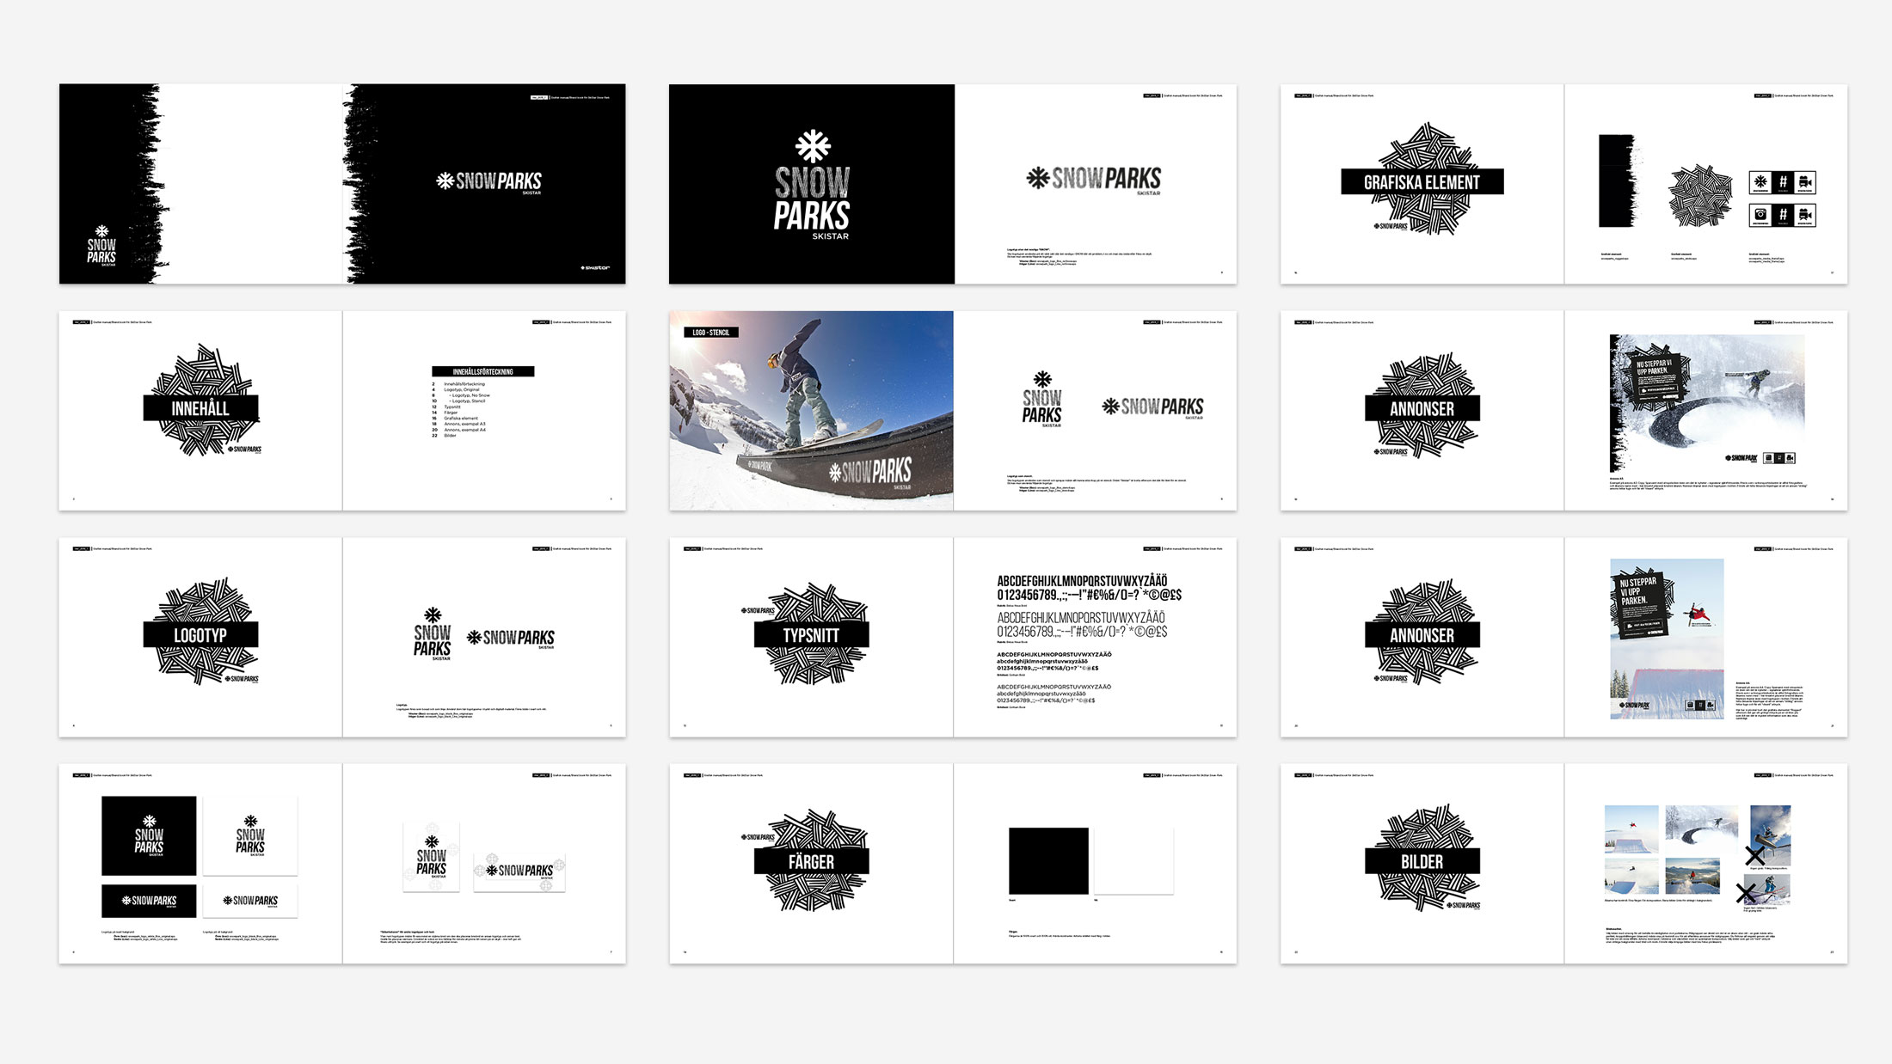Image resolution: width=1892 pixels, height=1064 pixels.
Task: Select the crossed-out rail photo with blue sky
Action: (x=1770, y=835)
